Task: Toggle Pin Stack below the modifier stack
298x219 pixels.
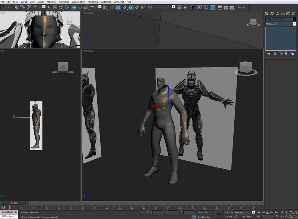Action: coord(268,53)
